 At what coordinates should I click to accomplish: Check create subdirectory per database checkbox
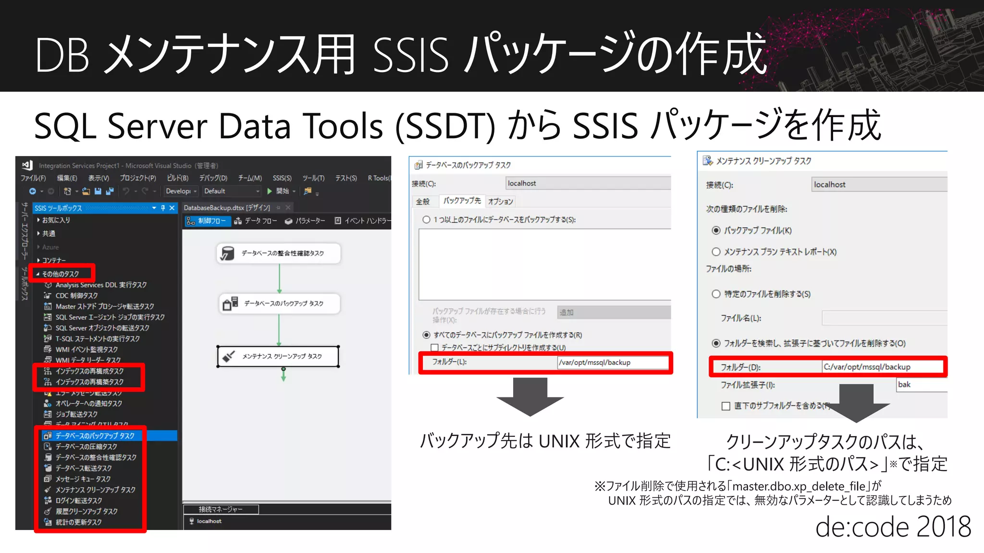point(435,348)
